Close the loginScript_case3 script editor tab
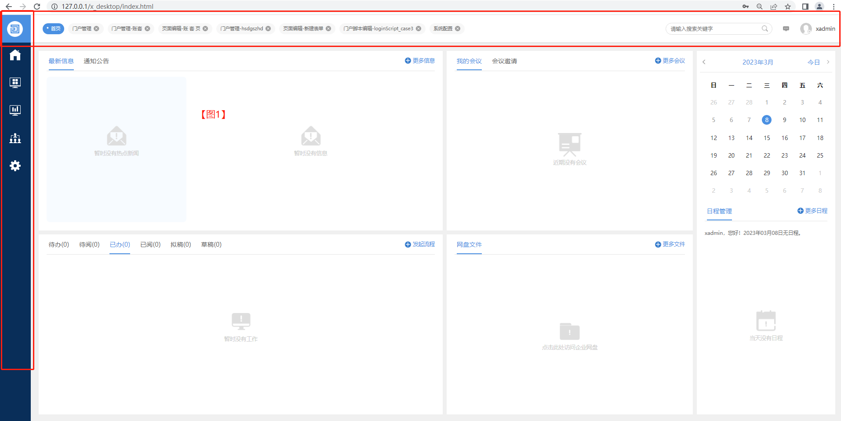Image resolution: width=841 pixels, height=421 pixels. click(419, 29)
